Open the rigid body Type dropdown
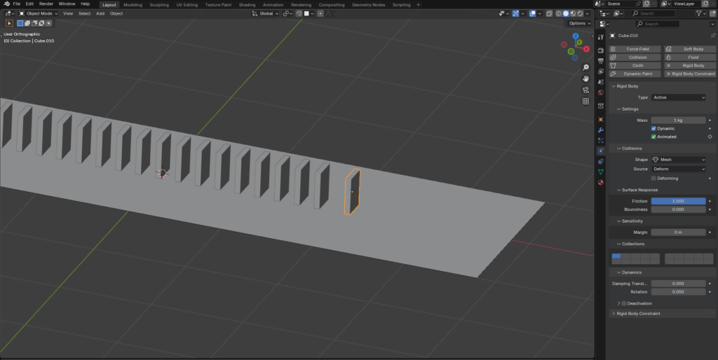Image resolution: width=718 pixels, height=360 pixels. click(x=679, y=97)
